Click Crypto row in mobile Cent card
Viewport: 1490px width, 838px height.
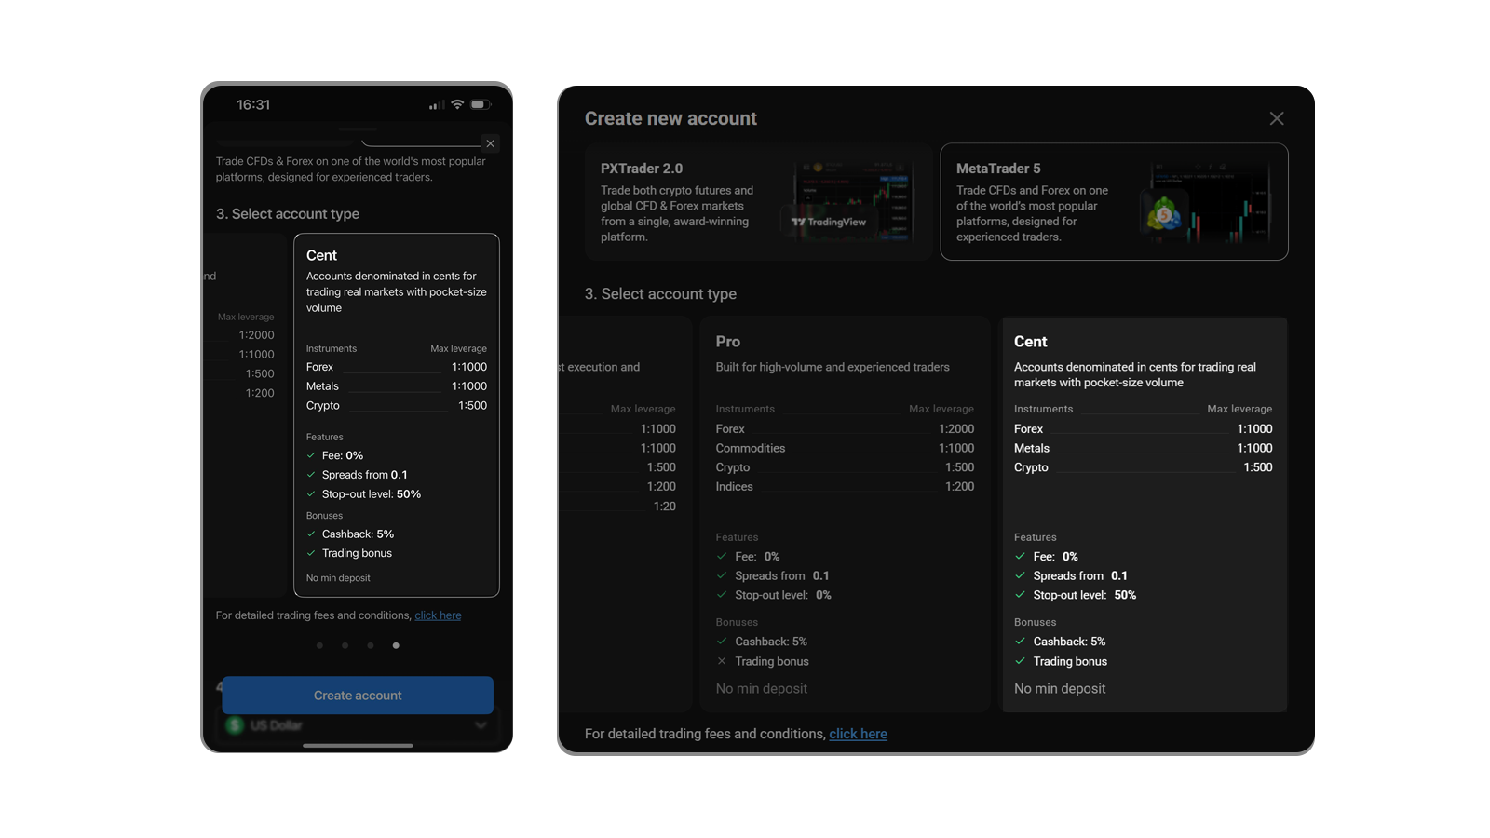(397, 406)
